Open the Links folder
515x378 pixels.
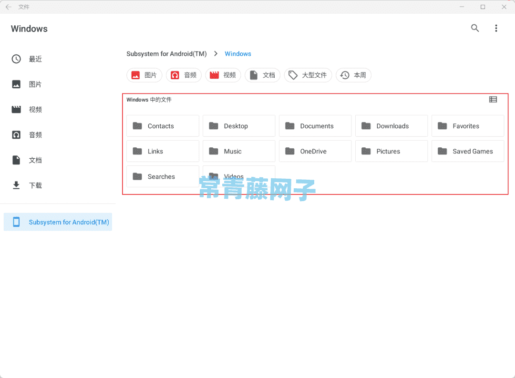click(x=163, y=152)
